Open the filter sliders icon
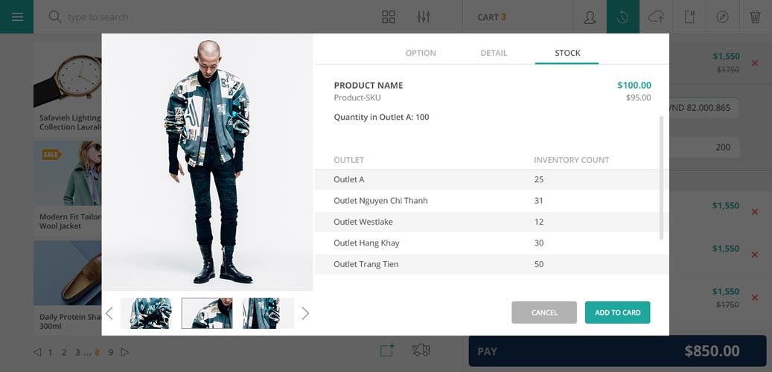Screen dimensions: 772x372 click(424, 16)
